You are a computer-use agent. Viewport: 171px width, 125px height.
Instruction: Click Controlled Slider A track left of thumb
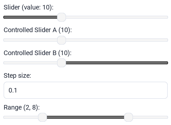pyautogui.click(x=30, y=40)
